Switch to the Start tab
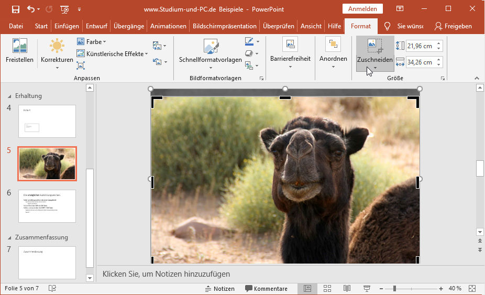Screen dimensions: 485x295 tap(41, 26)
